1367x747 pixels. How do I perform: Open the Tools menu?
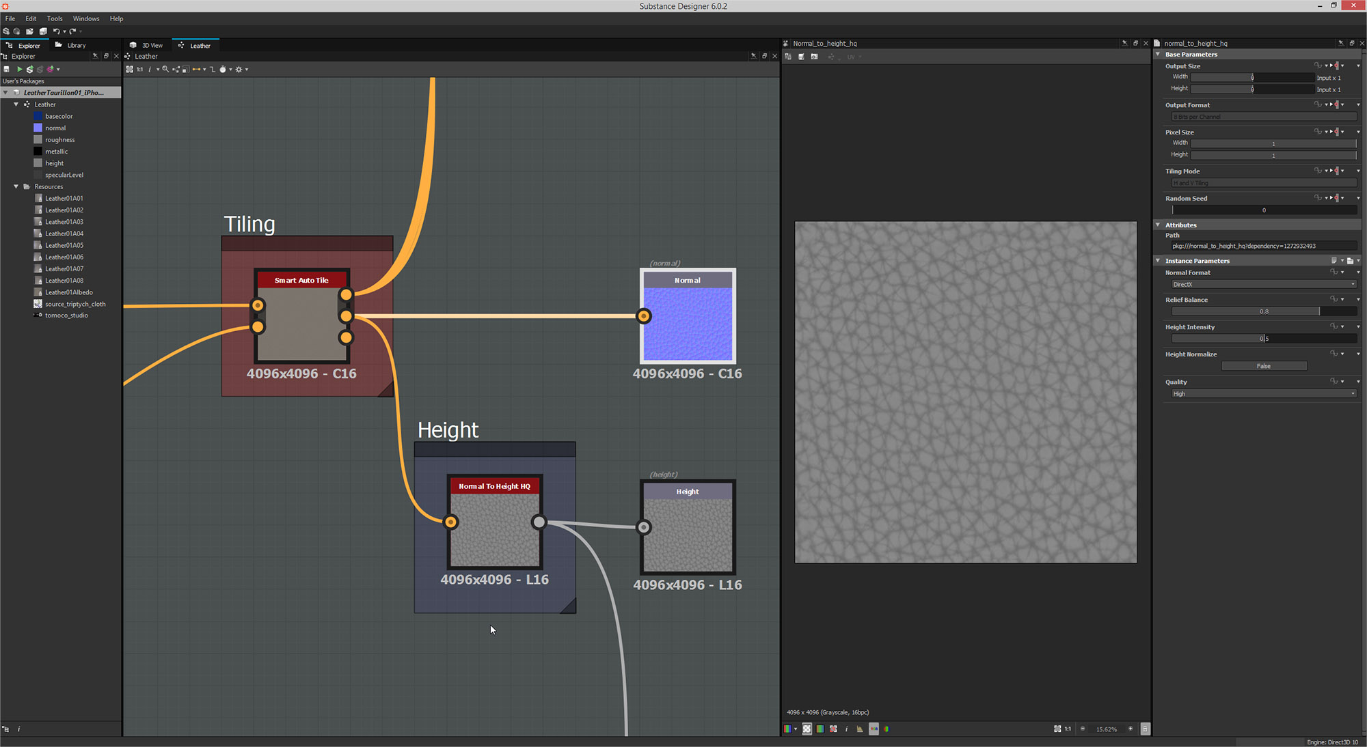click(55, 18)
